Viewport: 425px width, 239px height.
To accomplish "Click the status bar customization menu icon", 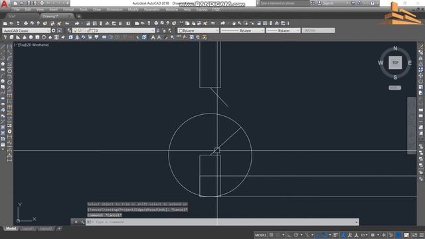I will [x=422, y=235].
